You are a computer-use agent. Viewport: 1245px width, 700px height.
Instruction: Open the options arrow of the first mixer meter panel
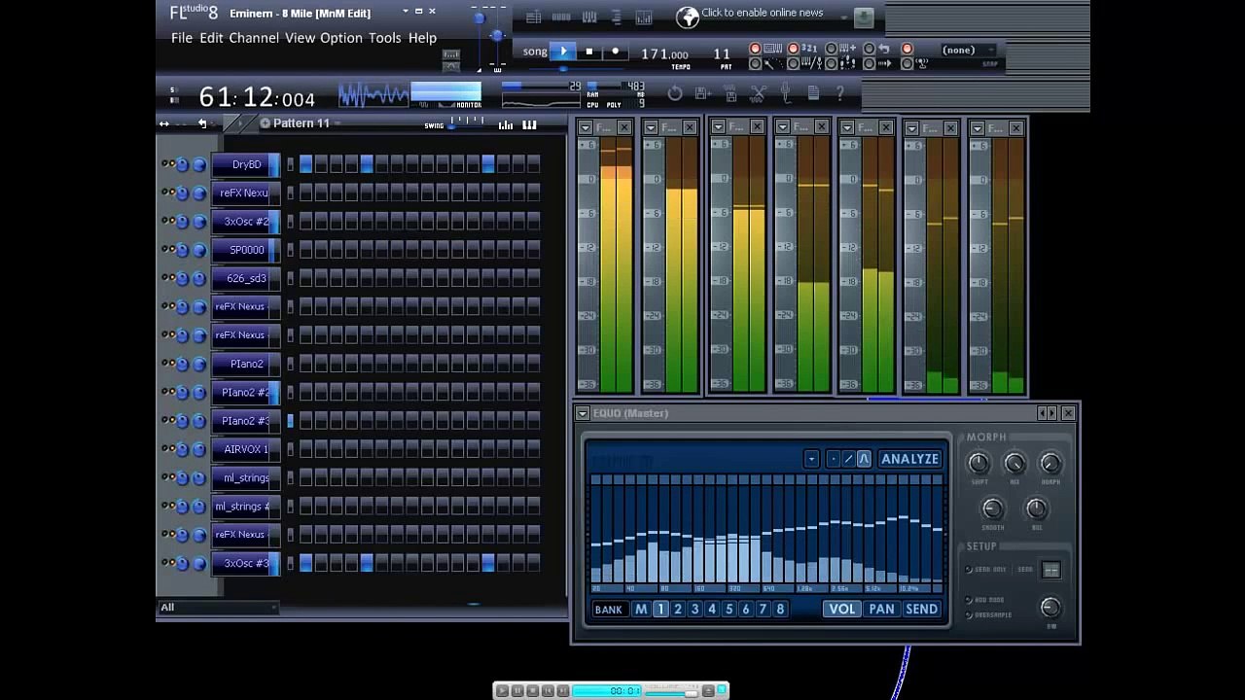(585, 127)
